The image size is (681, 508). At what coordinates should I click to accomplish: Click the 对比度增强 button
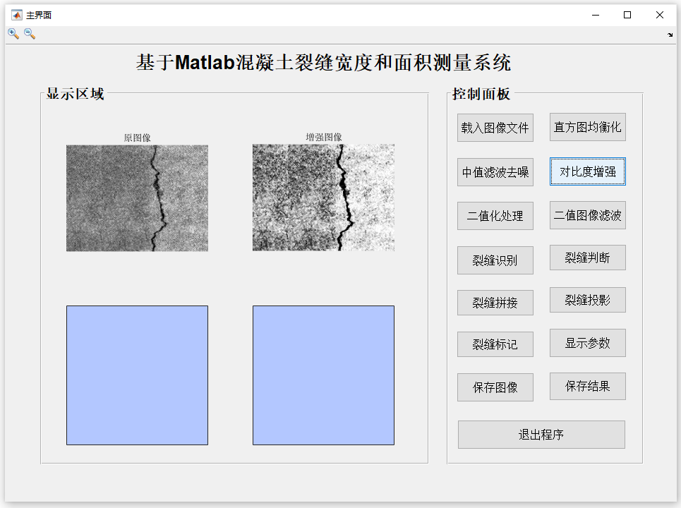pyautogui.click(x=588, y=171)
